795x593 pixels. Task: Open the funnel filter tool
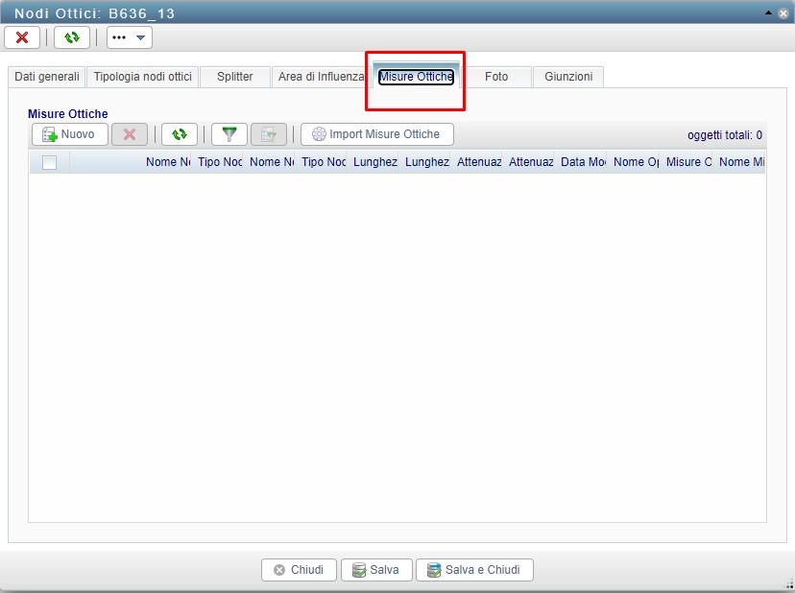point(229,134)
